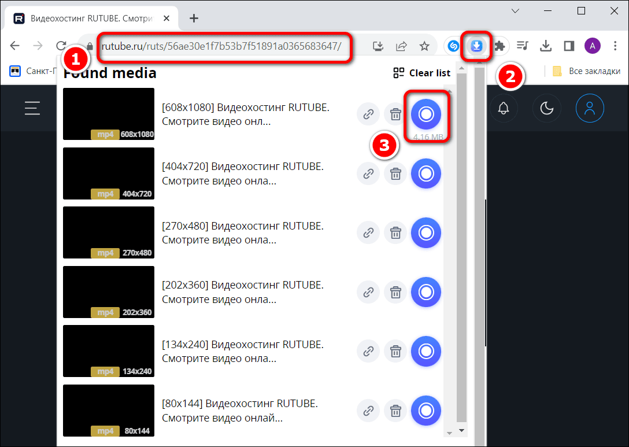Download the 270x480 video
Screen dimensions: 629x447
click(x=426, y=232)
